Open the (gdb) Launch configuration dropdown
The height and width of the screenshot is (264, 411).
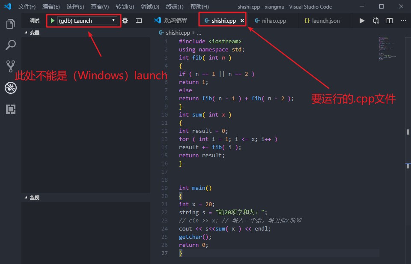point(87,21)
